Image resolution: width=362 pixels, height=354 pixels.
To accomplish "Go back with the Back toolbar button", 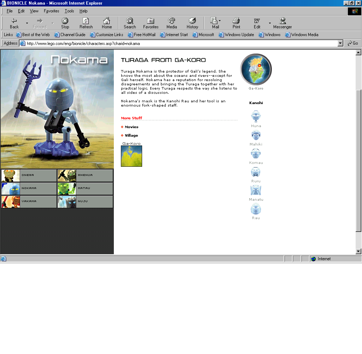I will tap(14, 23).
